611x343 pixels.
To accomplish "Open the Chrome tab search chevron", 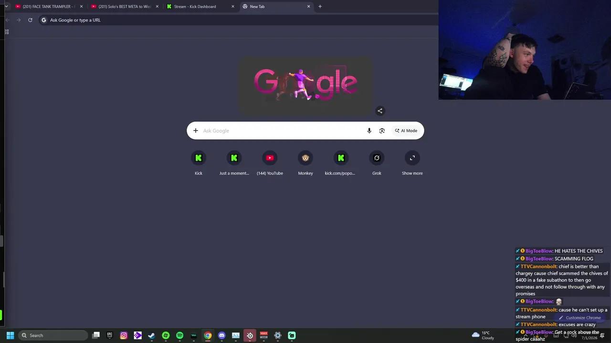I will pyautogui.click(x=6, y=6).
